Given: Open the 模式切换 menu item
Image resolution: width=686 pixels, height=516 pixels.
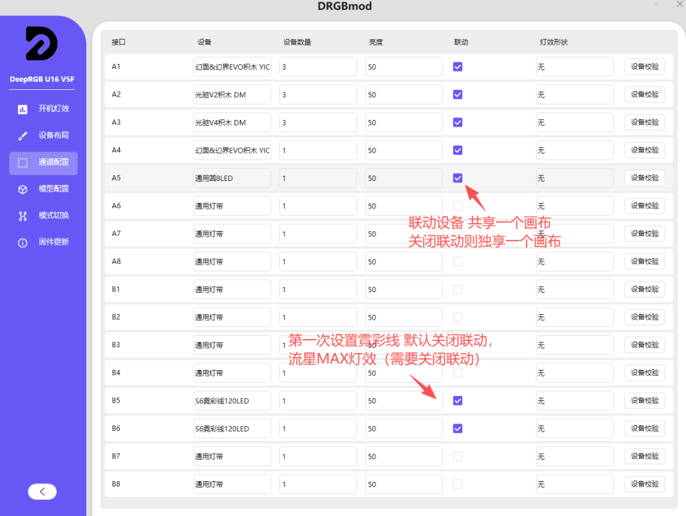Looking at the screenshot, I should pyautogui.click(x=54, y=216).
